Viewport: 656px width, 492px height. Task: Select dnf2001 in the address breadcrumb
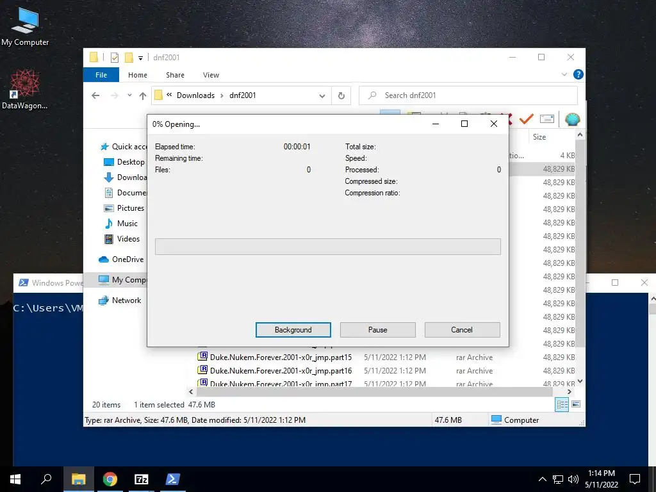(x=243, y=95)
